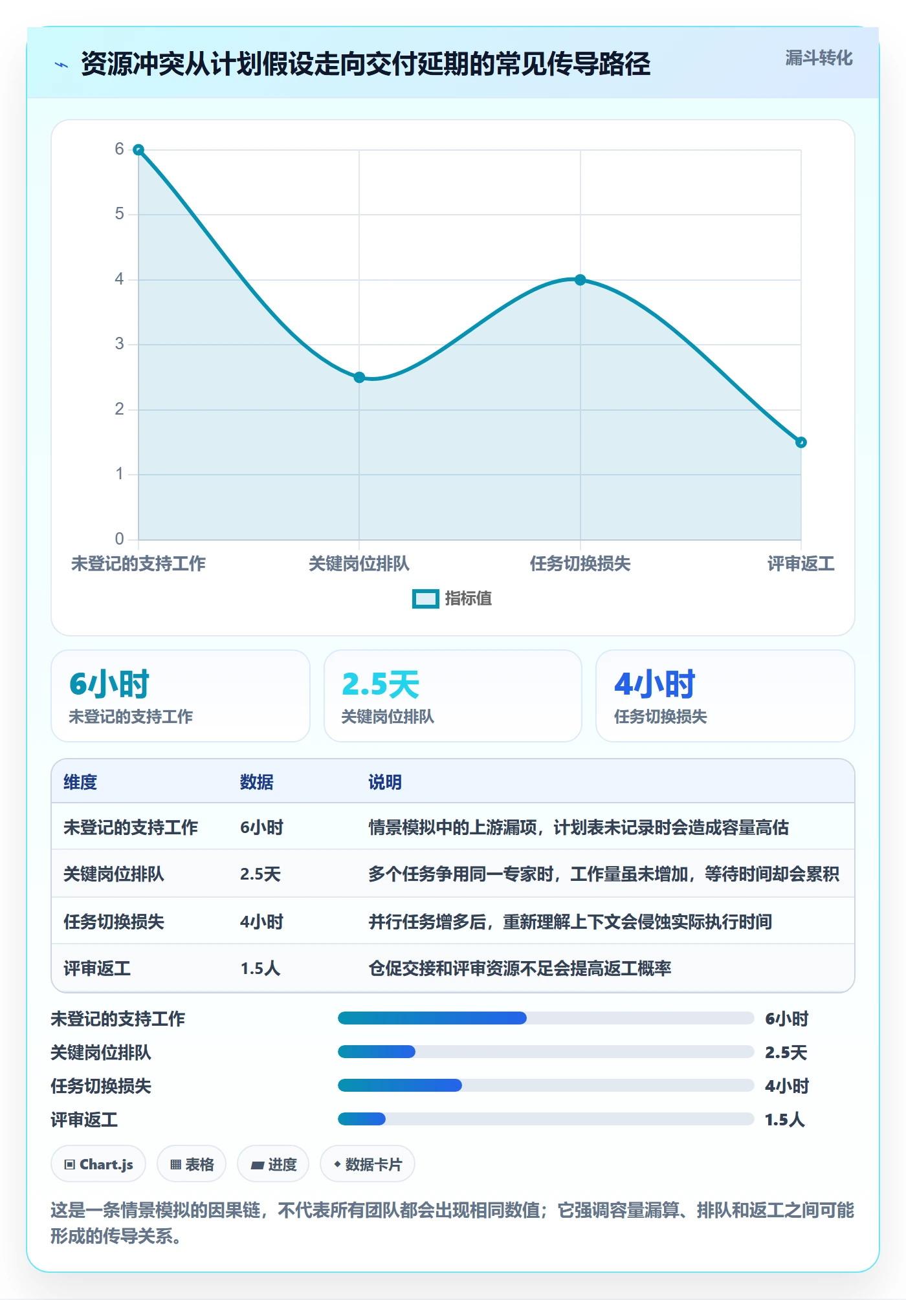Image resolution: width=906 pixels, height=1300 pixels.
Task: Click the 关键岗位排队 progress bar
Action: [546, 1052]
